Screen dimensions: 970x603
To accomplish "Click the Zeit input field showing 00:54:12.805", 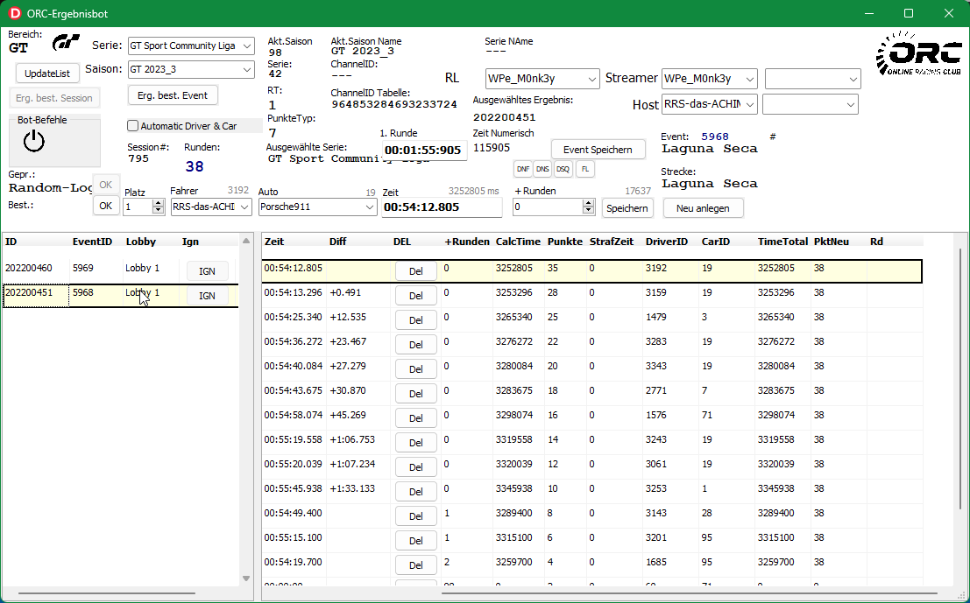I will pos(441,207).
